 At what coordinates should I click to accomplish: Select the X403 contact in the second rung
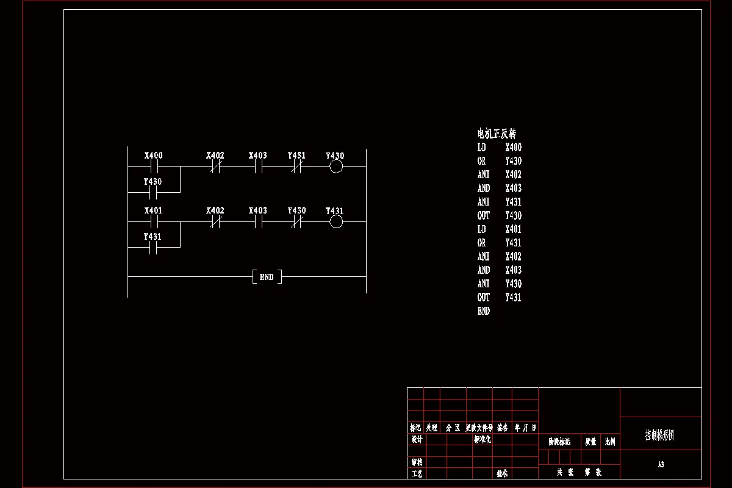point(257,221)
